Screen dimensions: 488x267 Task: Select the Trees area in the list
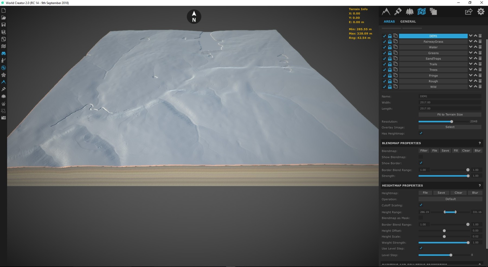[x=433, y=70]
